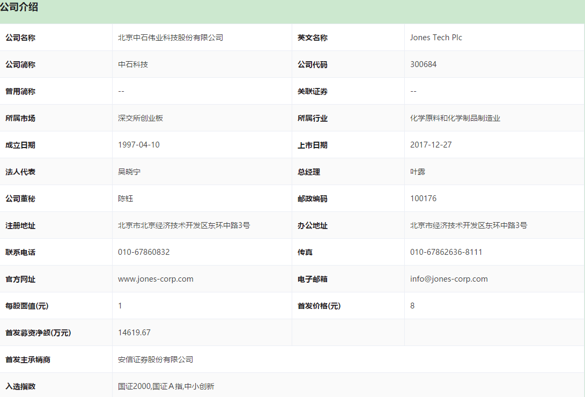
Task: Click the English name Jones Tech Plc
Action: 436,38
